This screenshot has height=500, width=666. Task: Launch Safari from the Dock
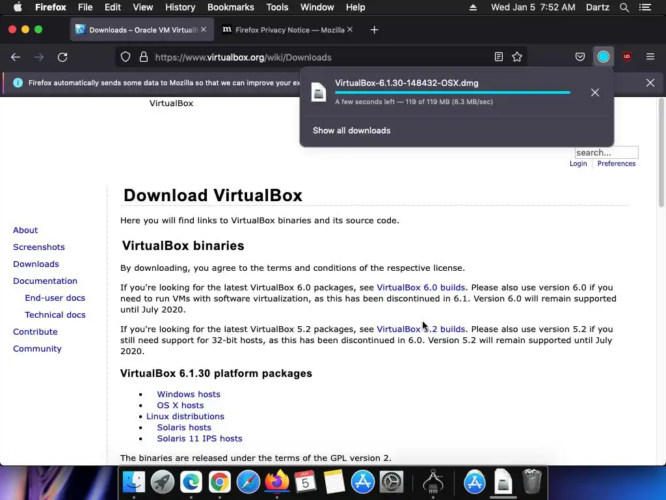tap(248, 482)
